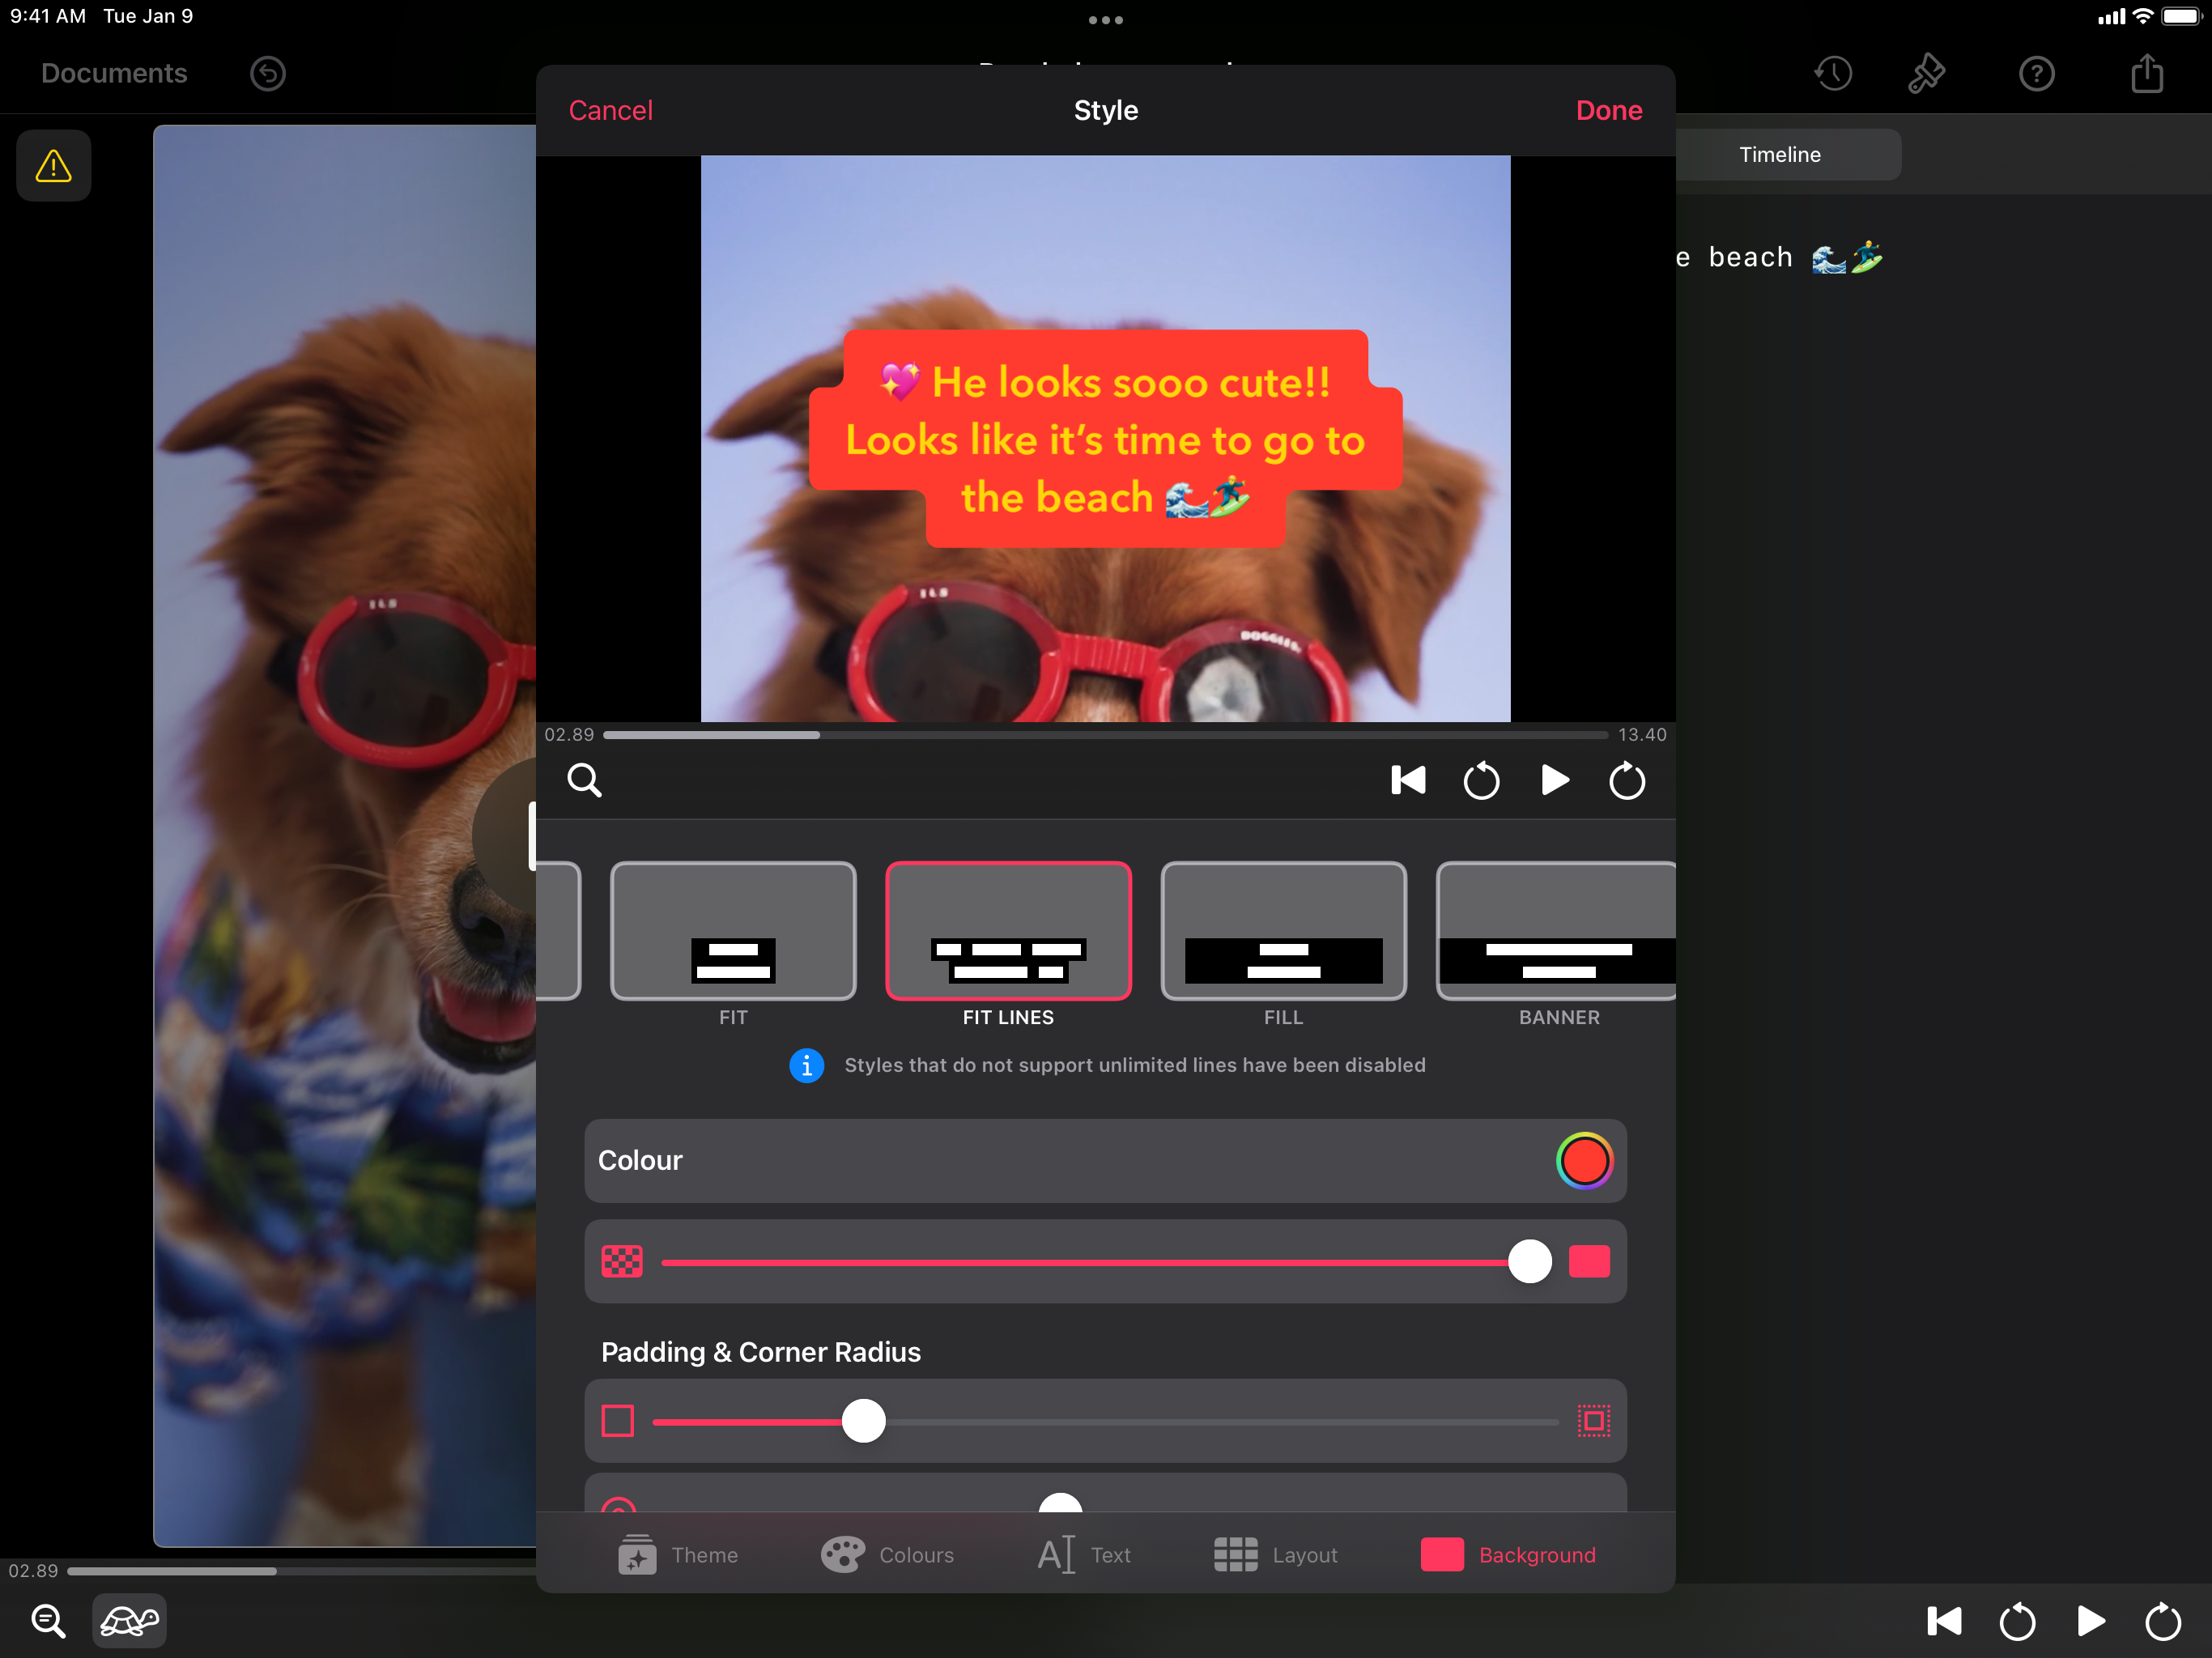Cancel the Style dialog
The height and width of the screenshot is (1658, 2212).
coord(611,110)
